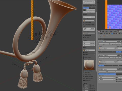Toggle render visibility of Curve.001 modifier

(x=118, y=55)
